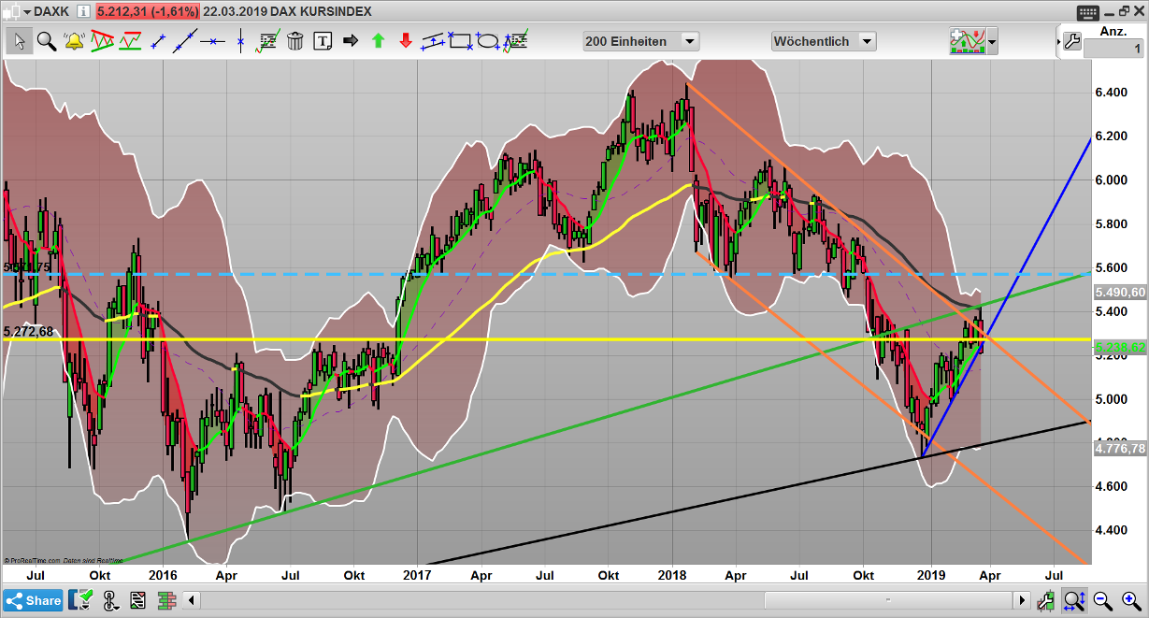Click the DAXK ticker name
This screenshot has height=618, width=1149.
click(x=50, y=12)
